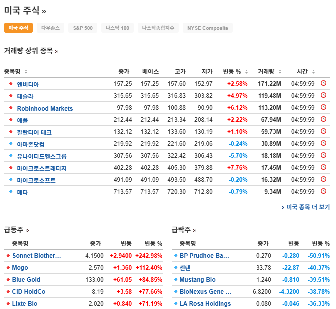336x309 pixels.
Task: Click the blue down arrow beside 메타
Action: click(x=11, y=192)
